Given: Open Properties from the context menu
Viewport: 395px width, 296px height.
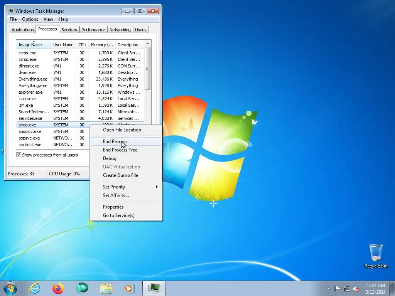Looking at the screenshot, I should 126,207.
